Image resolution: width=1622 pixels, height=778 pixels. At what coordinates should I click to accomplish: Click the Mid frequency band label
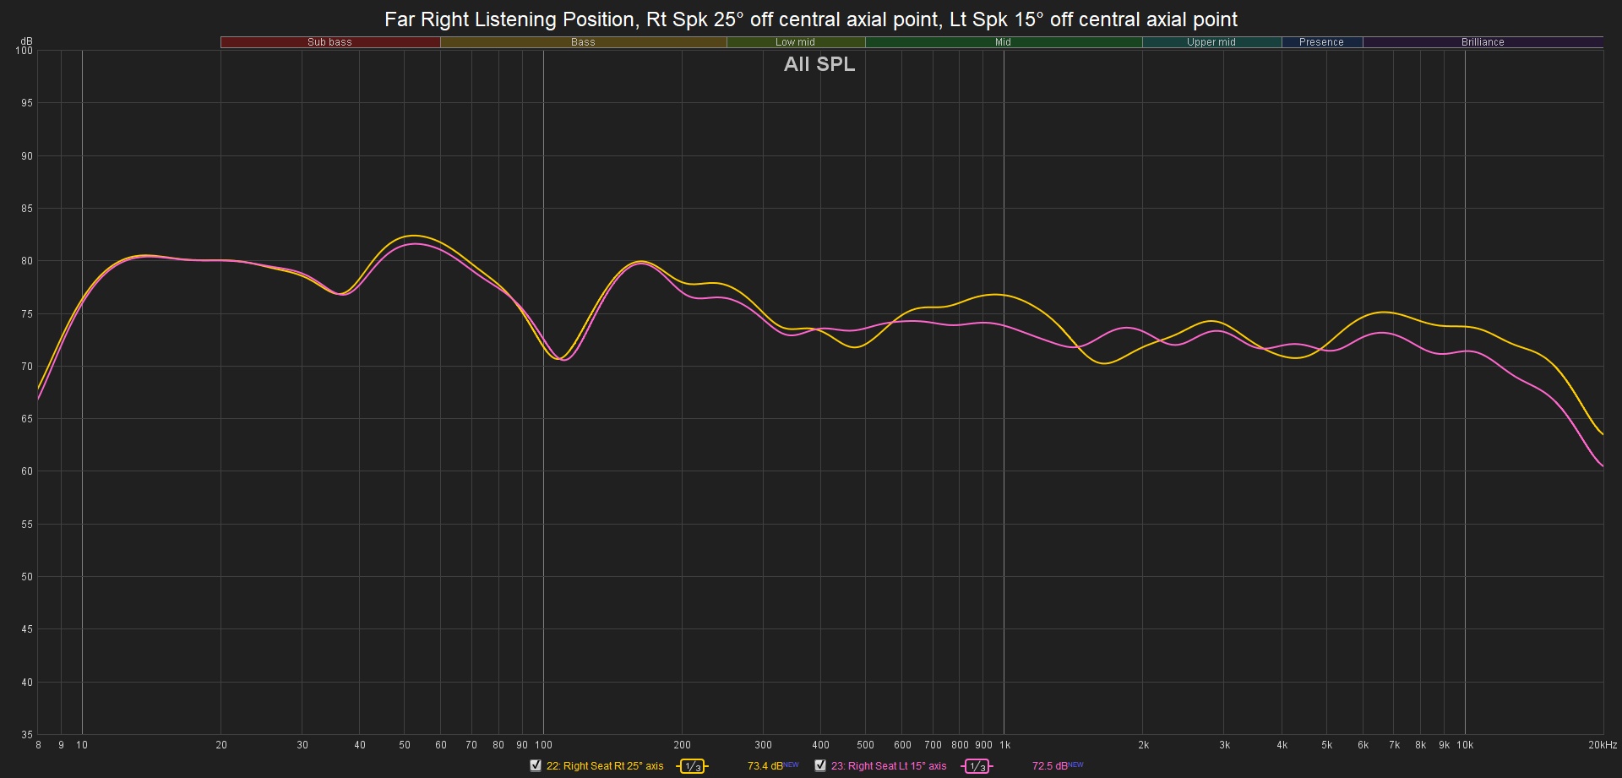click(x=1003, y=42)
